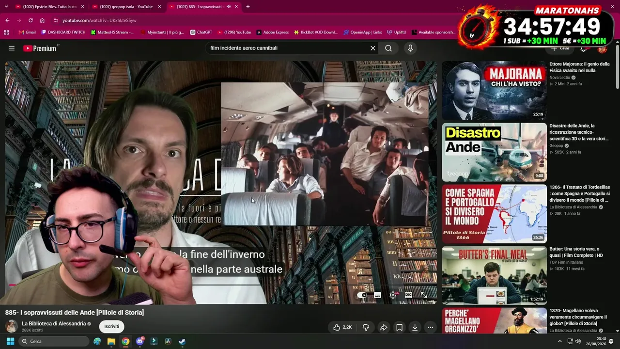Subscribe with the Iscriviti button

pyautogui.click(x=111, y=326)
